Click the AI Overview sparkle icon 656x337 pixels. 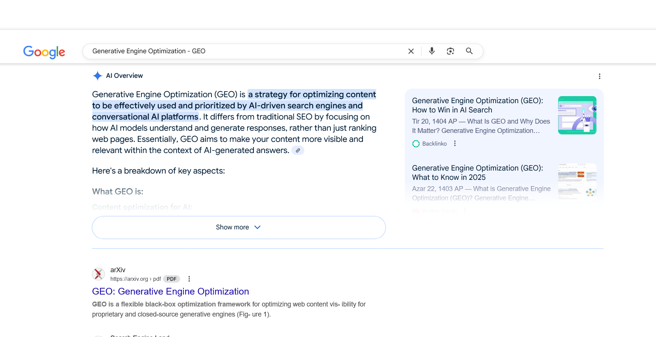pyautogui.click(x=97, y=76)
